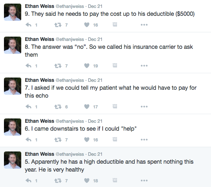The width and height of the screenshot is (211, 187).
Task: Reply to tweet 6 about coming downstairs
Action: (x=28, y=140)
